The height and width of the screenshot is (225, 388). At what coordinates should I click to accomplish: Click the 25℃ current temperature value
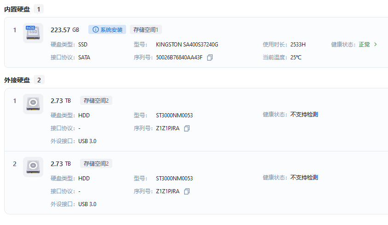296,58
